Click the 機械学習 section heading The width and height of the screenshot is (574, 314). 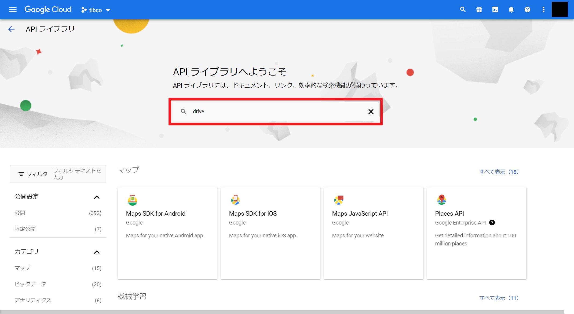132,296
